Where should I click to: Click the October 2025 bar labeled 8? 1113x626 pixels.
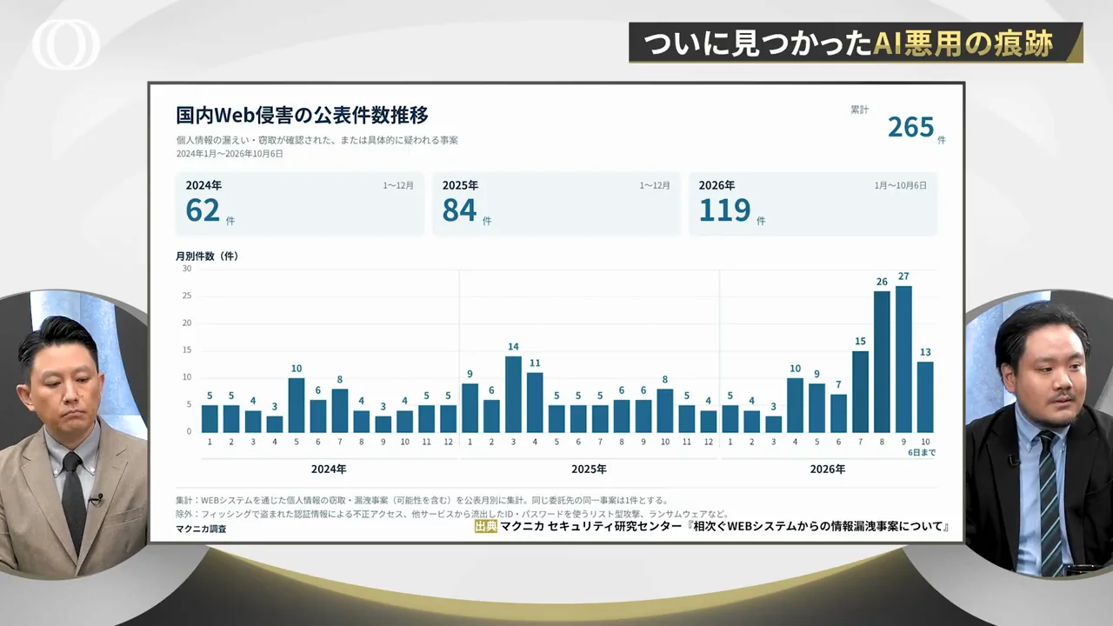click(665, 410)
